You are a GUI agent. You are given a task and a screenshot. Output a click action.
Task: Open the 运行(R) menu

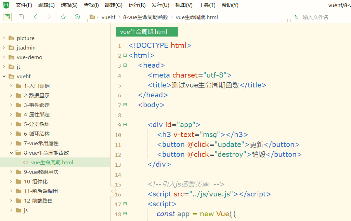point(137,5)
